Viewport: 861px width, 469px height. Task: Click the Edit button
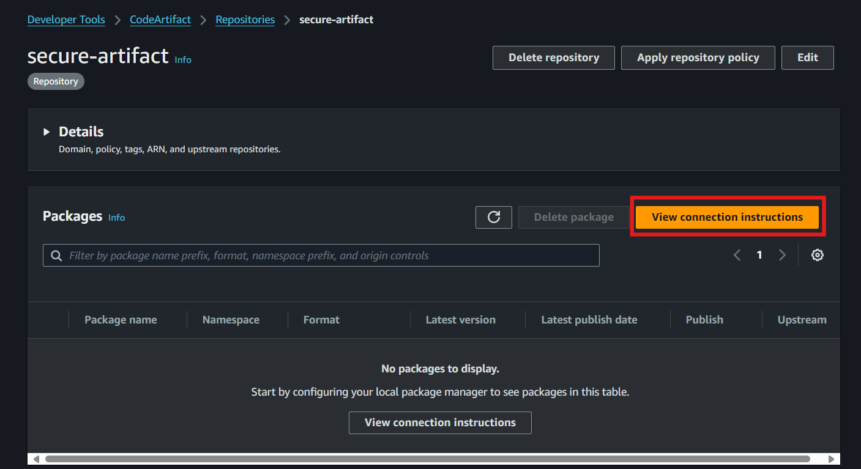(x=808, y=57)
